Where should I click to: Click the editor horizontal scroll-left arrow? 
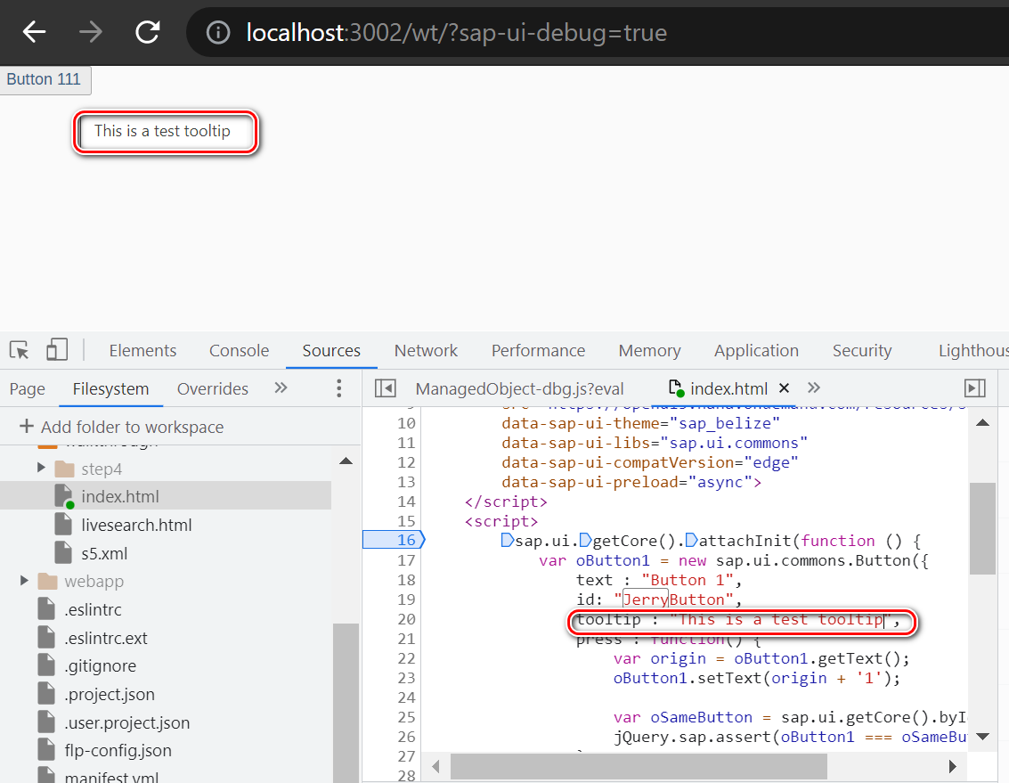435,766
